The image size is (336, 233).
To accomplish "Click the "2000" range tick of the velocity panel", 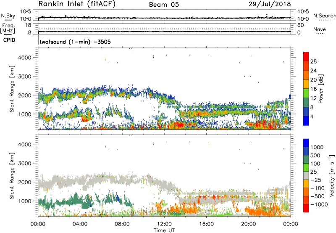I will coord(25,182).
